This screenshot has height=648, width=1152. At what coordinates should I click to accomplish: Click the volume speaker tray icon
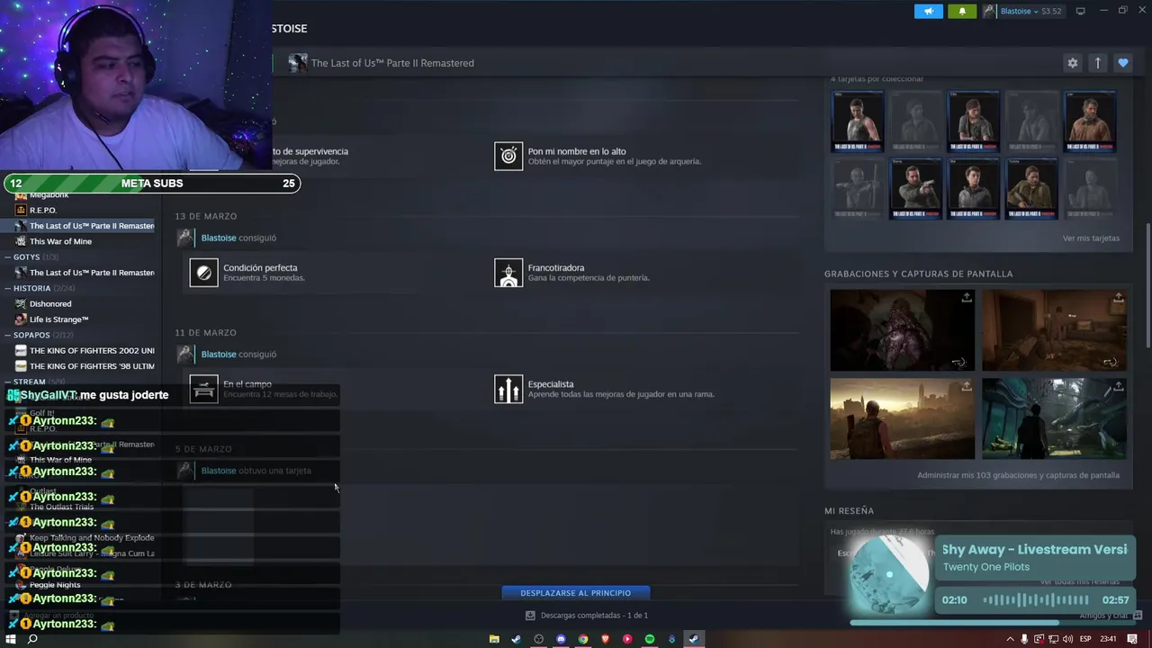tap(1067, 639)
